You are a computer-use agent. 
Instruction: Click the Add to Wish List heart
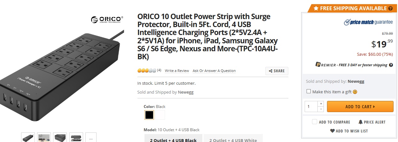(x=332, y=131)
